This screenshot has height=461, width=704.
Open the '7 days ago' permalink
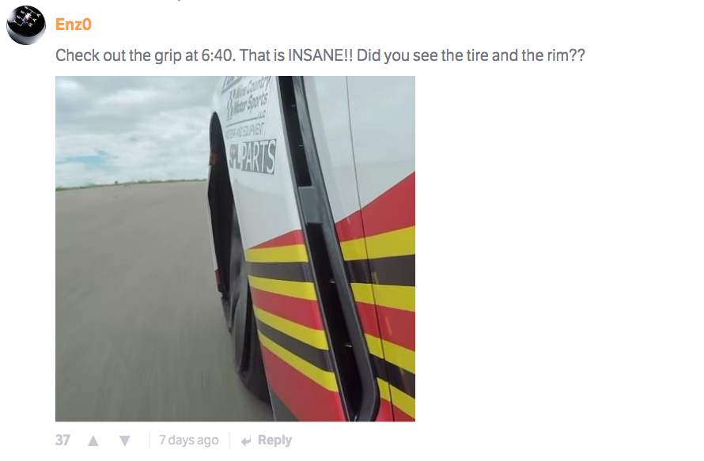pos(188,440)
